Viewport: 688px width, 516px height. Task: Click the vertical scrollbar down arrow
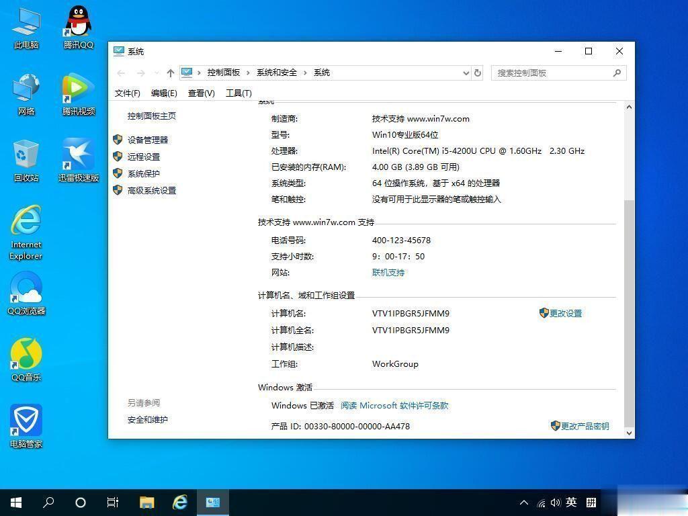click(x=630, y=433)
